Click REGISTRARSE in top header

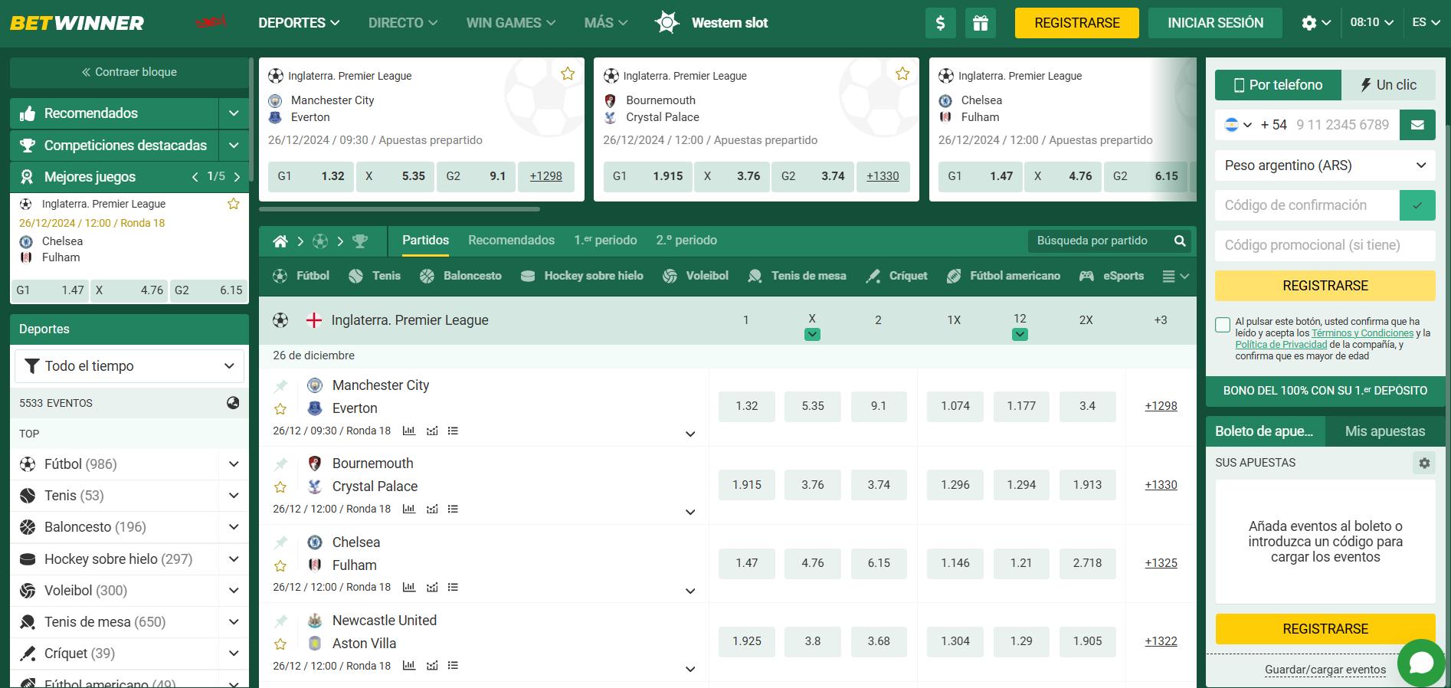pyautogui.click(x=1077, y=23)
